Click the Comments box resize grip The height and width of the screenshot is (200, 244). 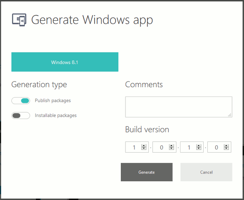pyautogui.click(x=230, y=115)
